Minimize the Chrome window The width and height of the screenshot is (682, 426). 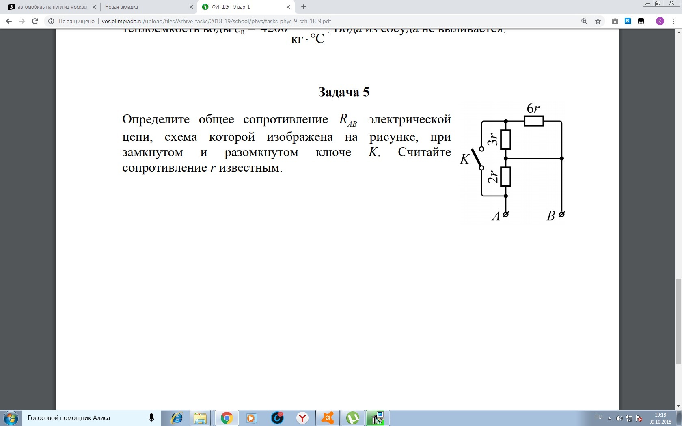click(648, 4)
